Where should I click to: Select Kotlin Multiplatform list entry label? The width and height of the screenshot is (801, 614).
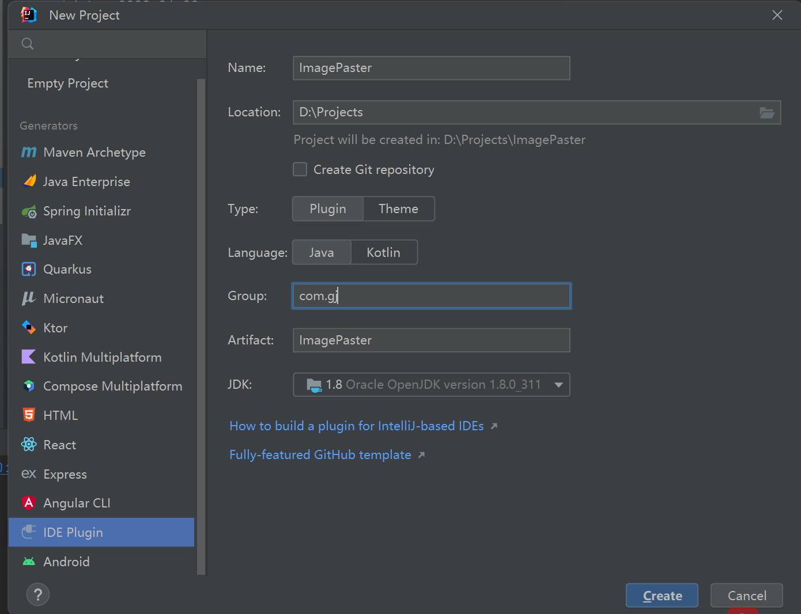(x=103, y=357)
